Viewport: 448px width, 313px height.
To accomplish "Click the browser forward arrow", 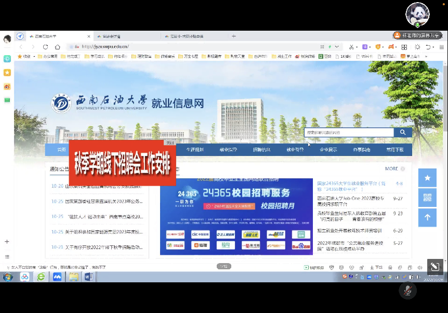I will tap(33, 47).
